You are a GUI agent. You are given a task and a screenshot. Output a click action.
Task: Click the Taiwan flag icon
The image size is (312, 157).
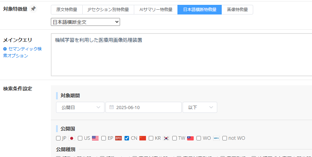point(190,138)
